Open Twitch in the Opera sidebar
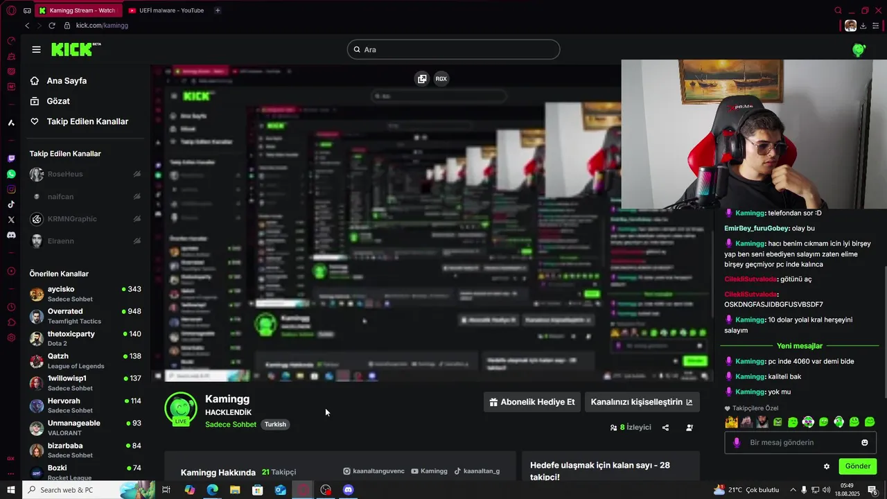The width and height of the screenshot is (887, 499). (11, 159)
